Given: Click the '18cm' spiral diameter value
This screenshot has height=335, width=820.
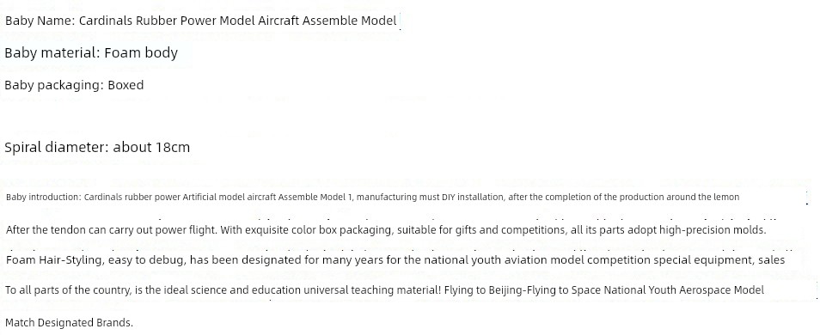Looking at the screenshot, I should click(x=173, y=148).
